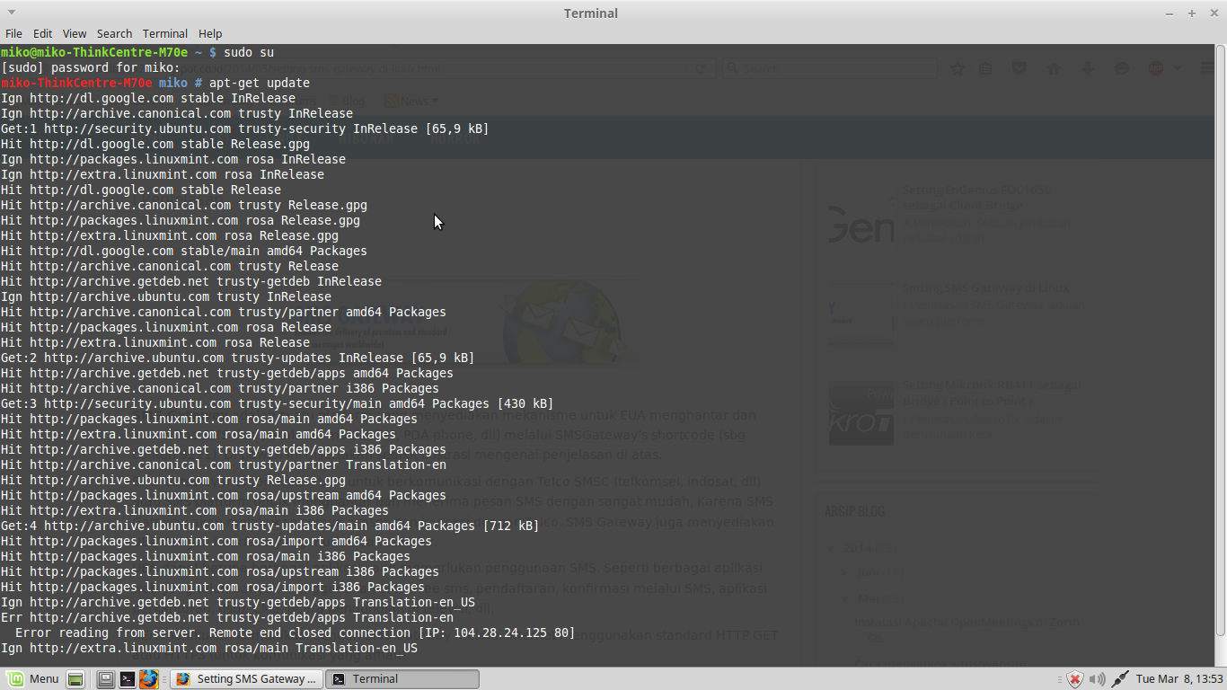The height and width of the screenshot is (690, 1227).
Task: Click the 'Ign http://dl.google.com stable InRelease' line
Action: 148,98
